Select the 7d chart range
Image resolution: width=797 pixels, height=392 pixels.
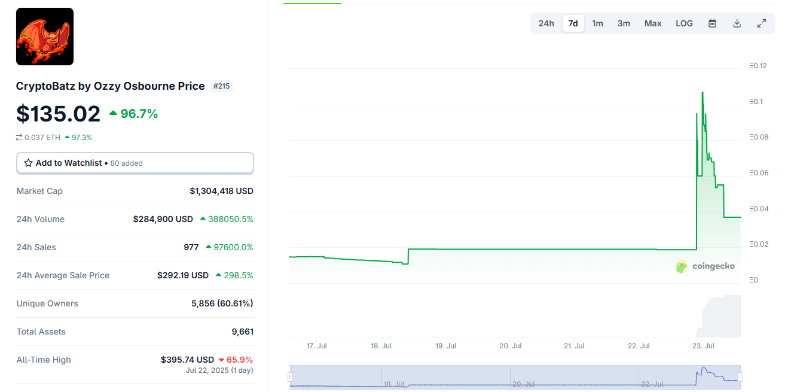click(x=573, y=23)
